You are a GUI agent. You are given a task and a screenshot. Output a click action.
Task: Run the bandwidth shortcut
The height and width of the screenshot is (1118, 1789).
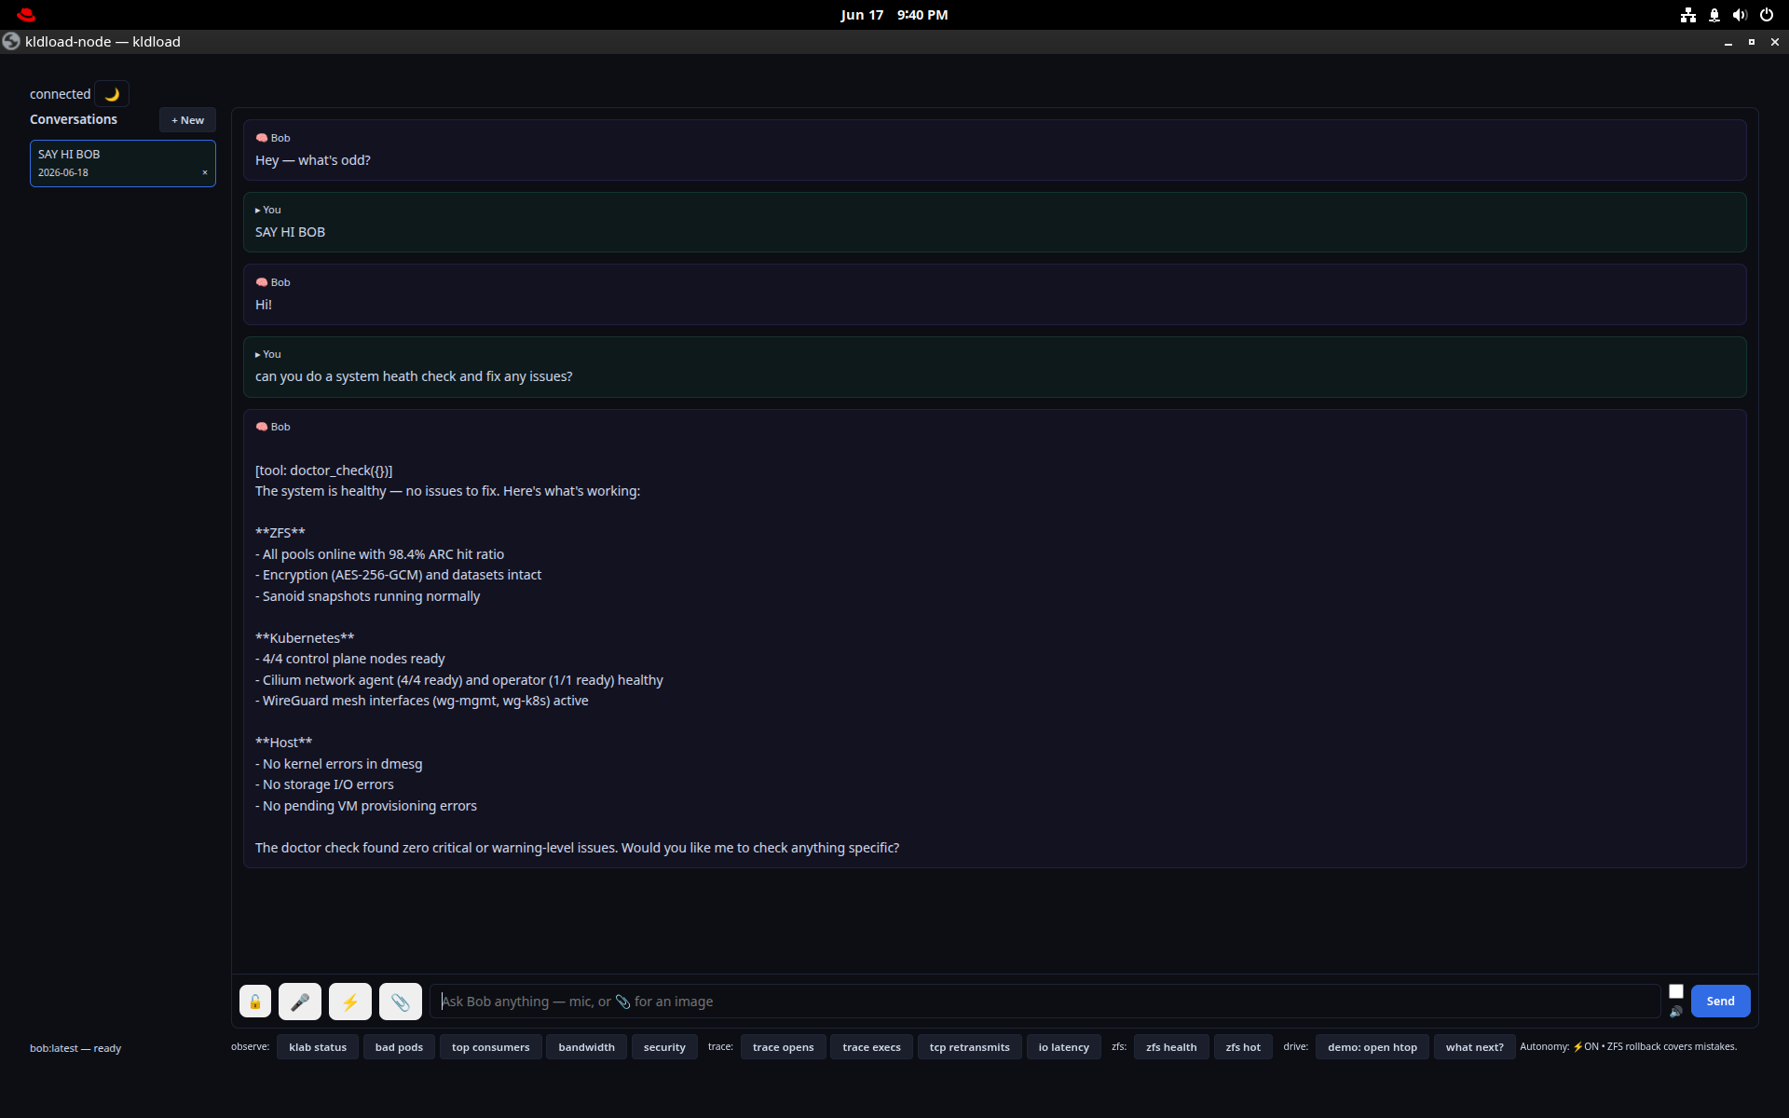[x=586, y=1047]
